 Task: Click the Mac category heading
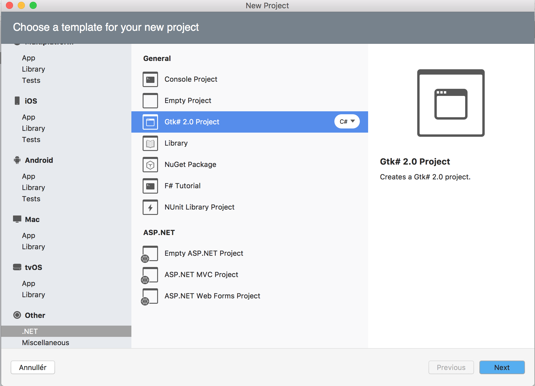(x=32, y=219)
